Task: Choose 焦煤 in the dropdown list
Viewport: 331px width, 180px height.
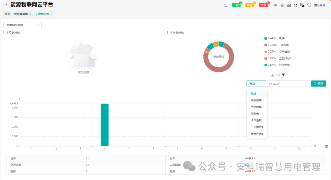Action: pos(257,94)
